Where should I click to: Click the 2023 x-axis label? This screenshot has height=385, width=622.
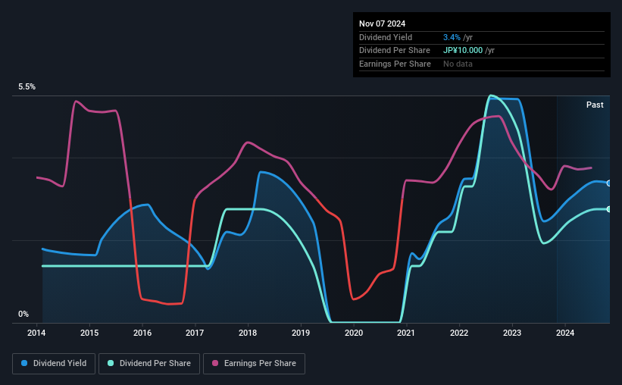(x=512, y=333)
